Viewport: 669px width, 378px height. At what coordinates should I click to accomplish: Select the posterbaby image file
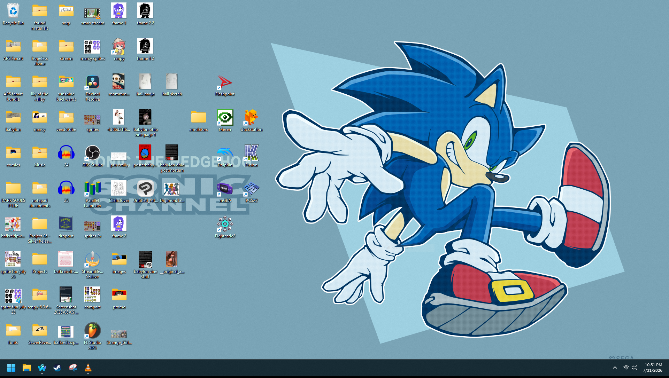[145, 156]
